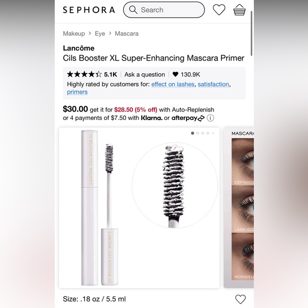Click the magnifying glass search icon

point(133,10)
